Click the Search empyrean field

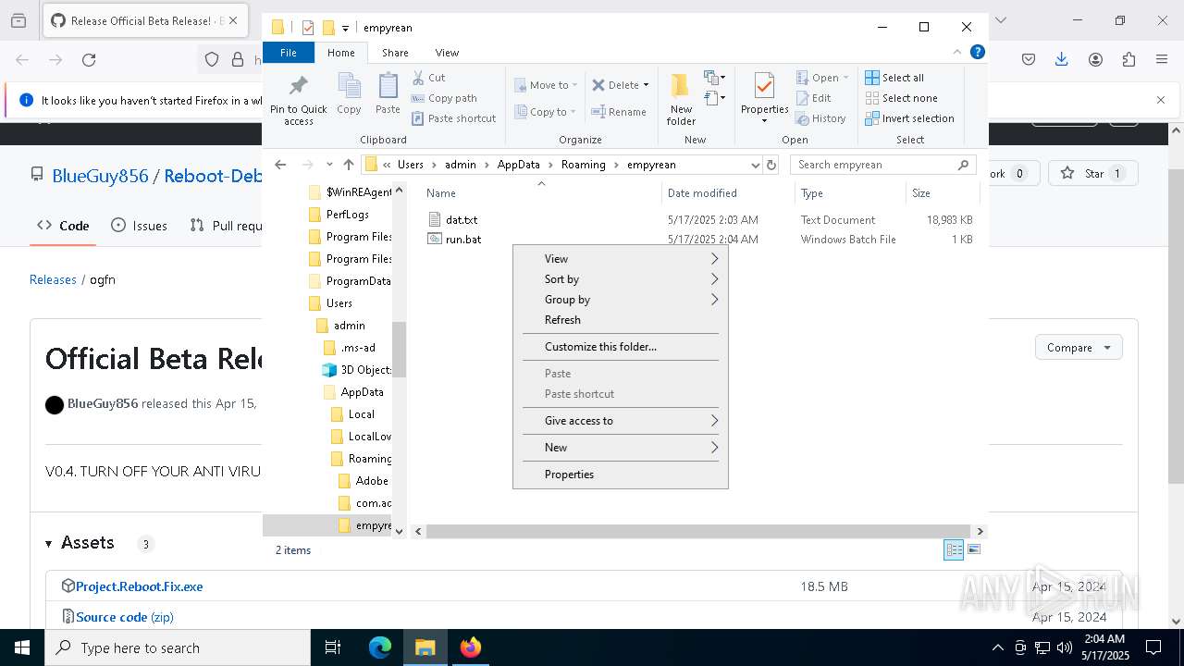(882, 165)
